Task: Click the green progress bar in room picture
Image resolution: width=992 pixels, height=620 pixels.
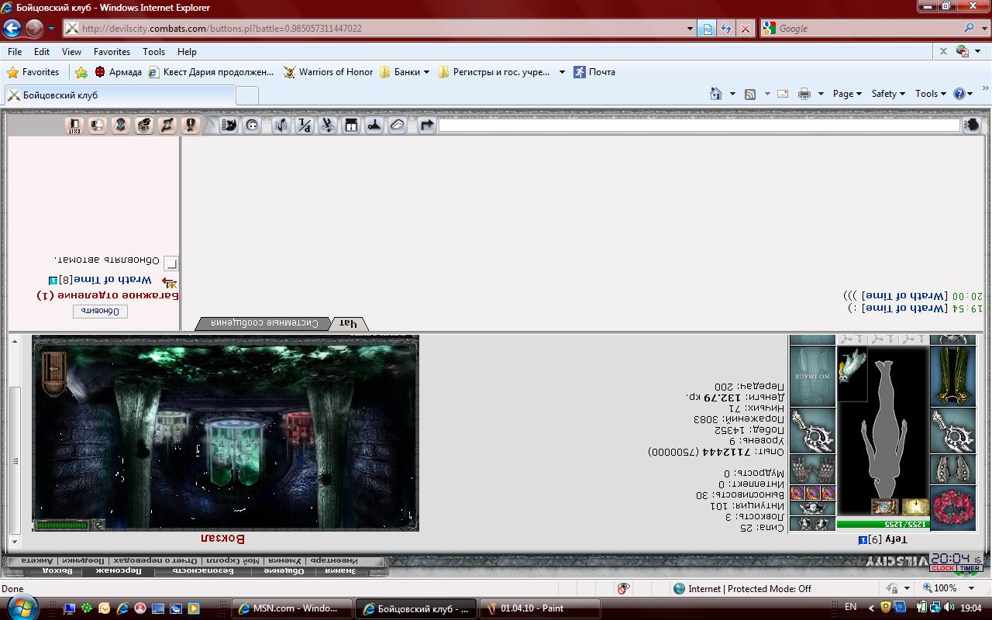Action: click(x=63, y=525)
